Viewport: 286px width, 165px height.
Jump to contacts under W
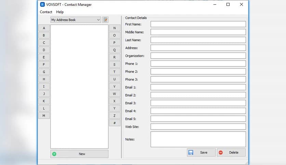click(x=115, y=94)
